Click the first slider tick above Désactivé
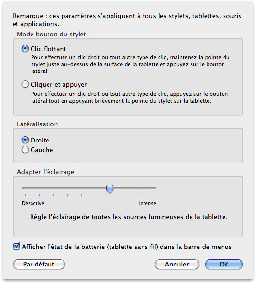This screenshot has width=256, height=284. [x=26, y=195]
